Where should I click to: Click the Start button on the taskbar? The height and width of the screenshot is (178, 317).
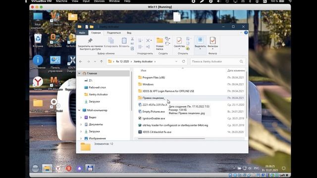pos(35,168)
